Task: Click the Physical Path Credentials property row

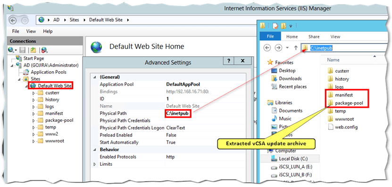Action: click(x=169, y=121)
